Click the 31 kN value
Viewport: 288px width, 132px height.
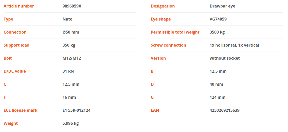(x=68, y=71)
